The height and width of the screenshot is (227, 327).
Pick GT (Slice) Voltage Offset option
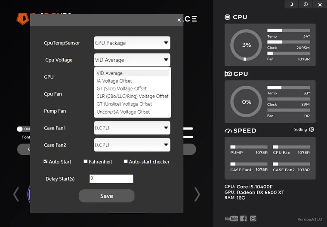pyautogui.click(x=121, y=89)
